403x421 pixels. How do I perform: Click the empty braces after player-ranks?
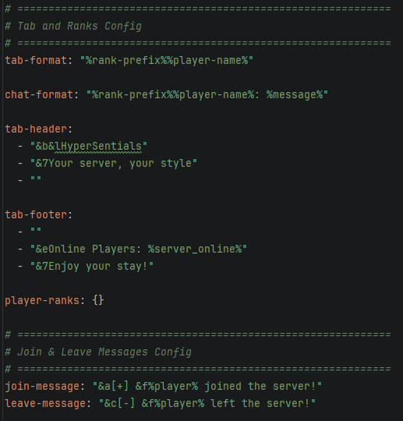pos(98,300)
